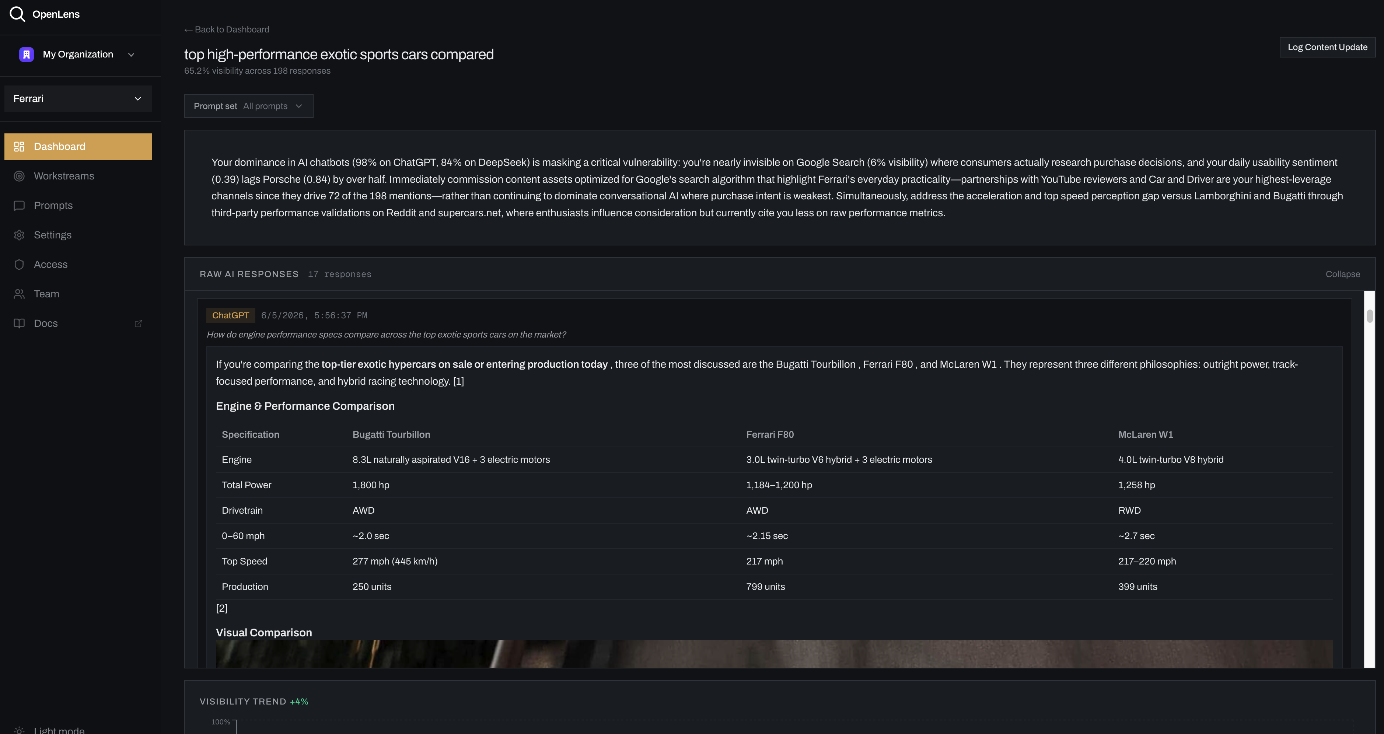
Task: Click the italic engine performance specs question
Action: 386,335
